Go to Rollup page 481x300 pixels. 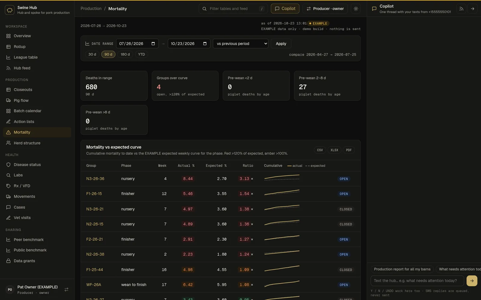click(x=37, y=47)
